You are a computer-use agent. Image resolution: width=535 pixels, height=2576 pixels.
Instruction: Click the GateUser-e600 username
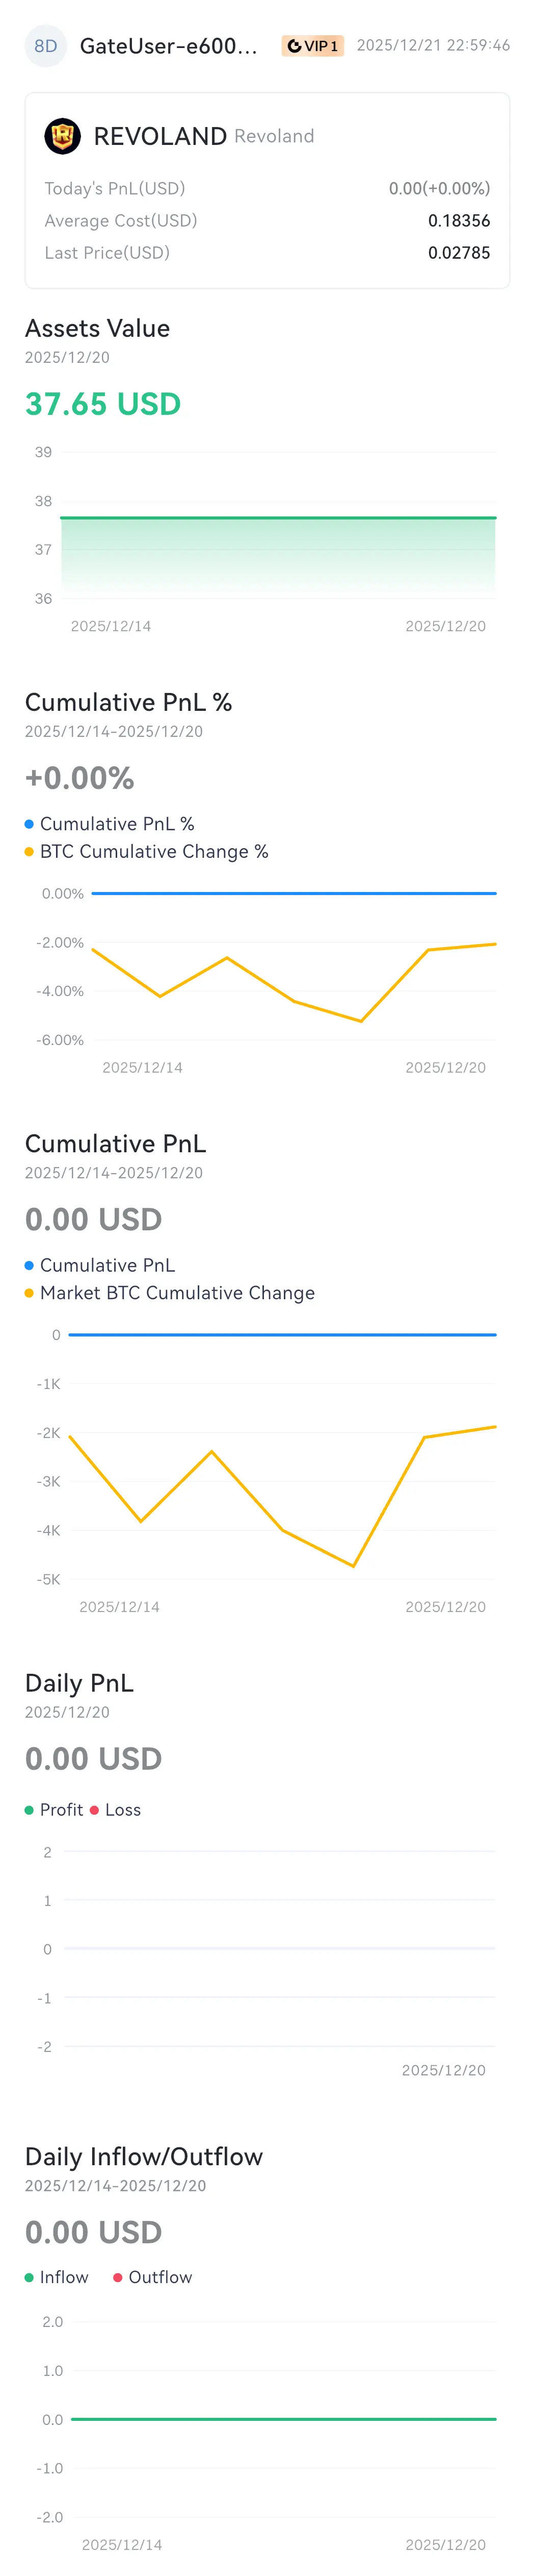[169, 46]
